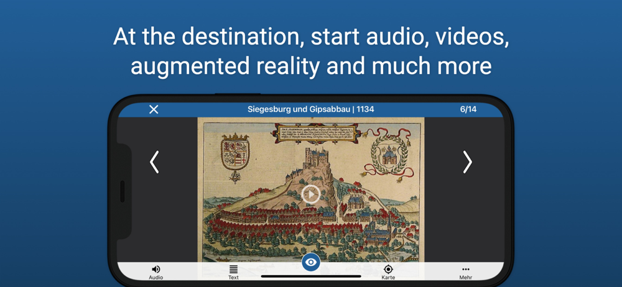
Task: Play the video on the castle engraving
Action: 311,194
